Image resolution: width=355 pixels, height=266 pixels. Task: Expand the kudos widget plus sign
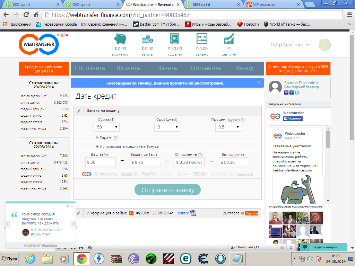pos(68,206)
